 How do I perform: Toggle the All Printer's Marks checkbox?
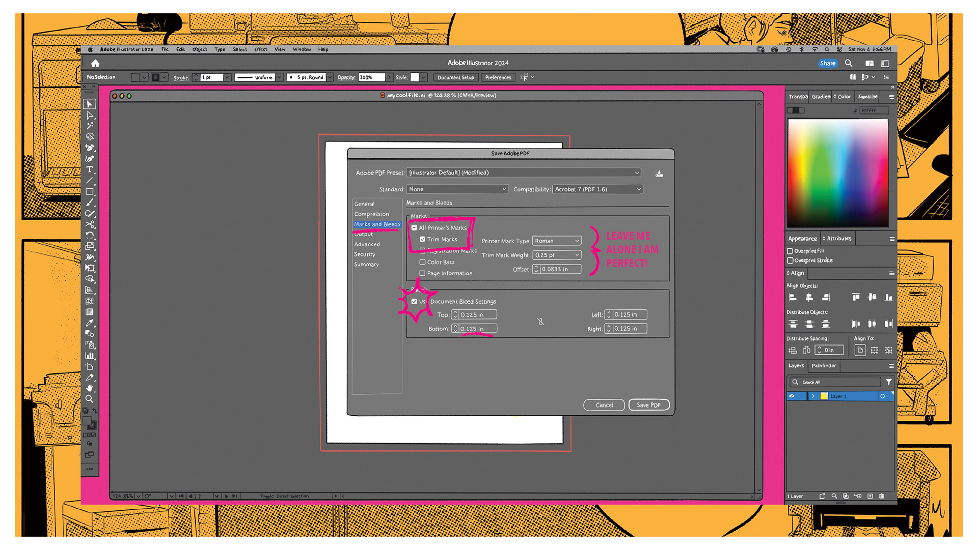(x=414, y=228)
